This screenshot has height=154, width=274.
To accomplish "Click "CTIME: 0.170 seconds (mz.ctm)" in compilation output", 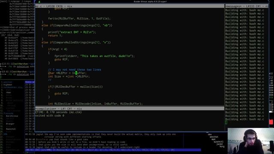I will pyautogui.click(x=59, y=112).
